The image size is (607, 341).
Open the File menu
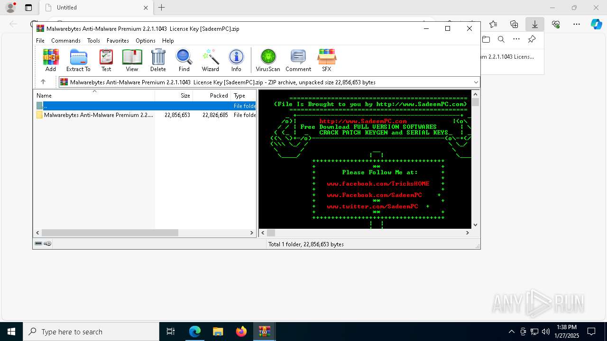click(40, 41)
